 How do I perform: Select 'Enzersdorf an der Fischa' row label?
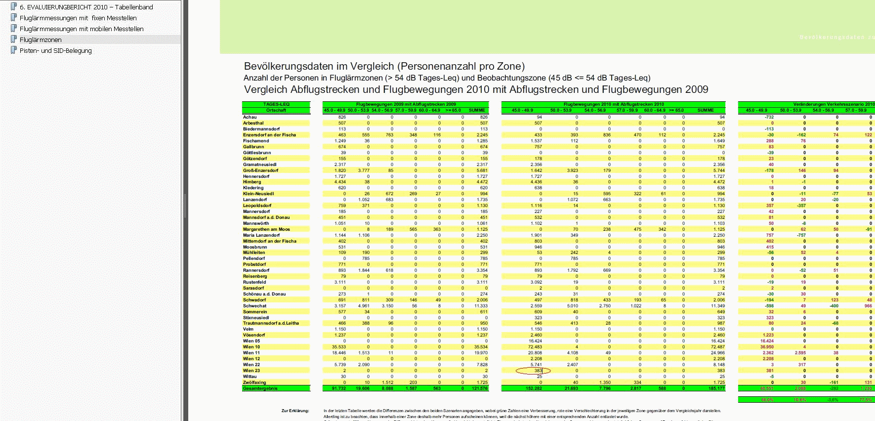tap(269, 135)
